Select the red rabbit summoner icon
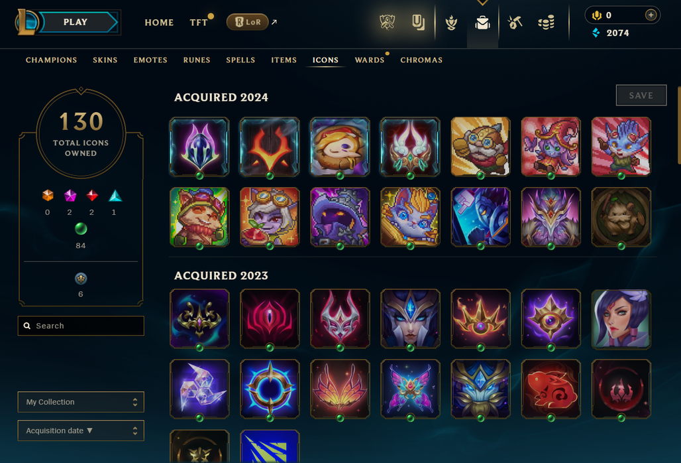This screenshot has width=681, height=463. pos(550,389)
